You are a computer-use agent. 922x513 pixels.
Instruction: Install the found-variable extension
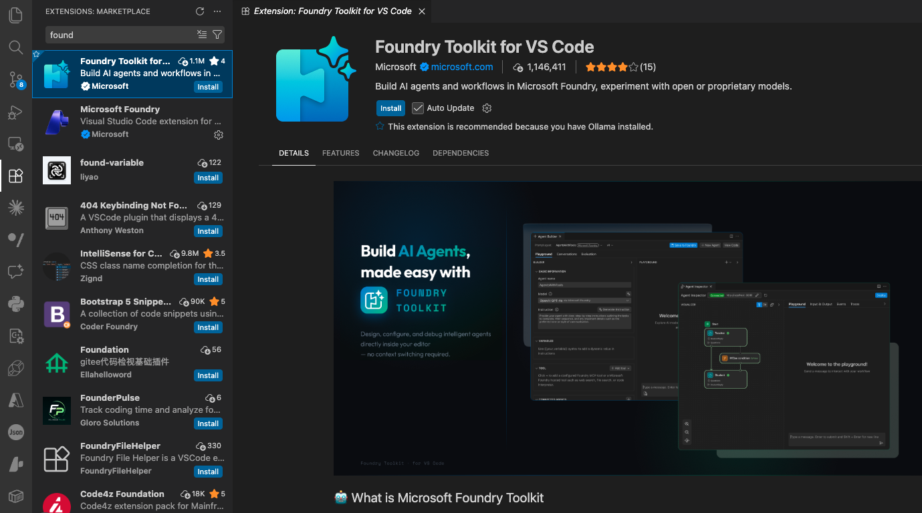[208, 178]
